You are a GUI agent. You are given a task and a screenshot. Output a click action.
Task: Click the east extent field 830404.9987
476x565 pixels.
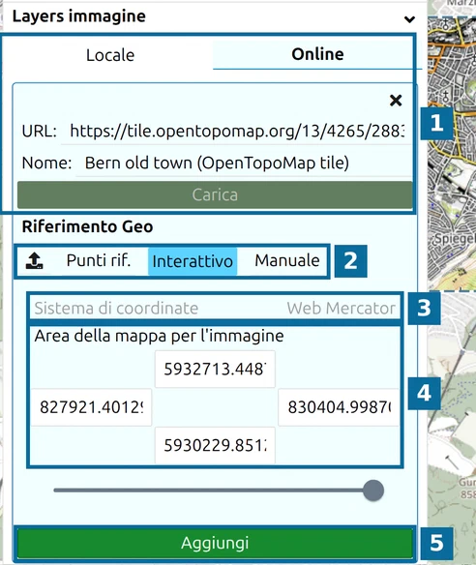click(x=339, y=407)
